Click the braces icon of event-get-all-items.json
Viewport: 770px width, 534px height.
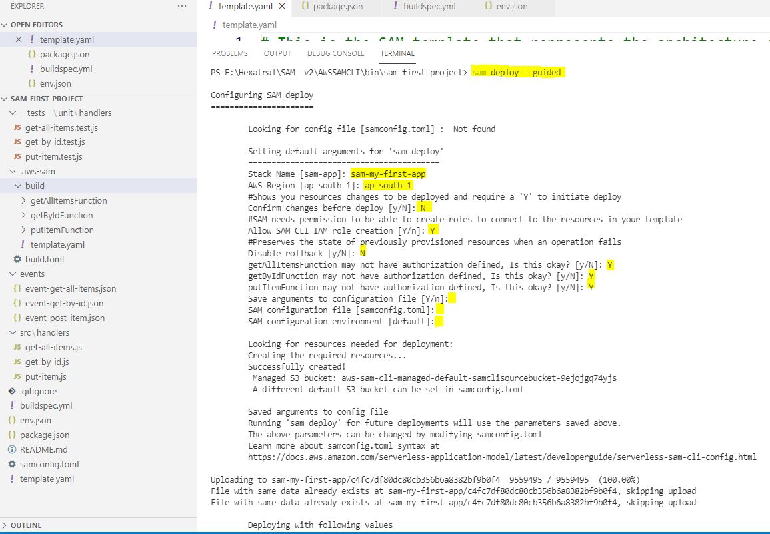click(x=17, y=288)
